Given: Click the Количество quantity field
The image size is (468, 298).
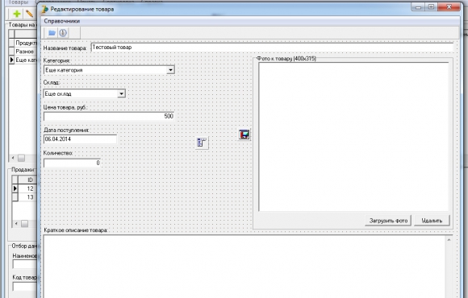Looking at the screenshot, I should (x=73, y=163).
